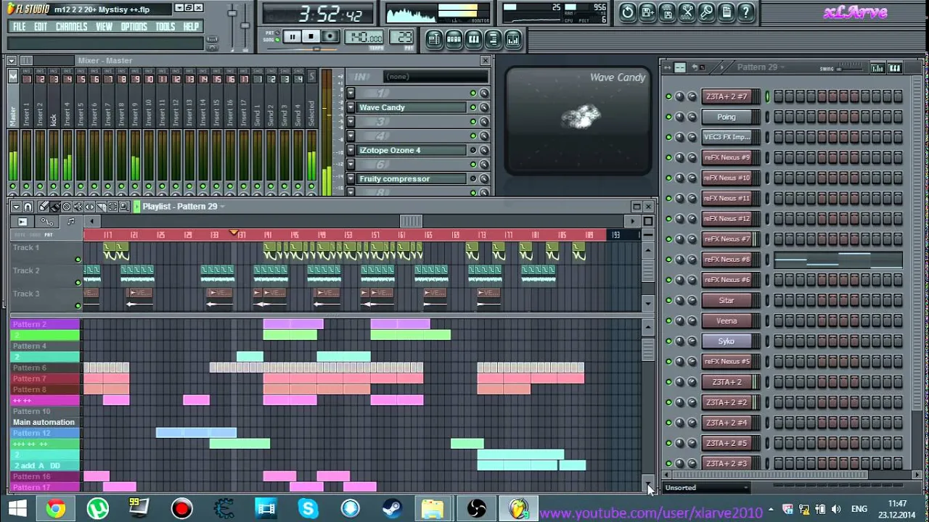The image size is (929, 522).
Task: Select the Z3TA+ 2 #7 channel button
Action: (x=727, y=96)
